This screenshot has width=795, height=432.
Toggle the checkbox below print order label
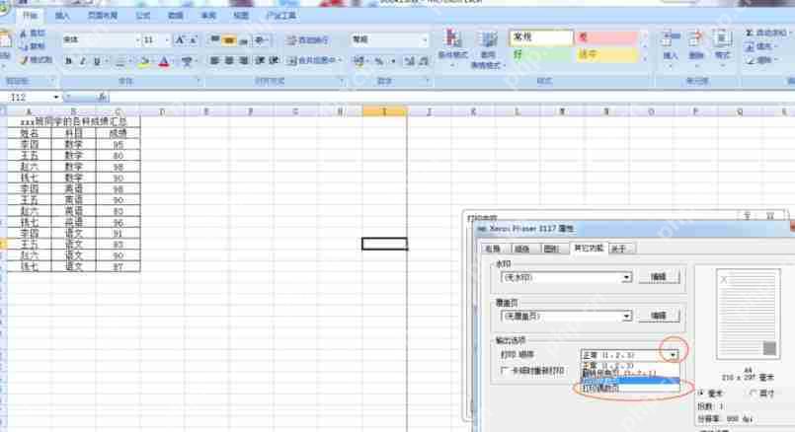[x=503, y=370]
